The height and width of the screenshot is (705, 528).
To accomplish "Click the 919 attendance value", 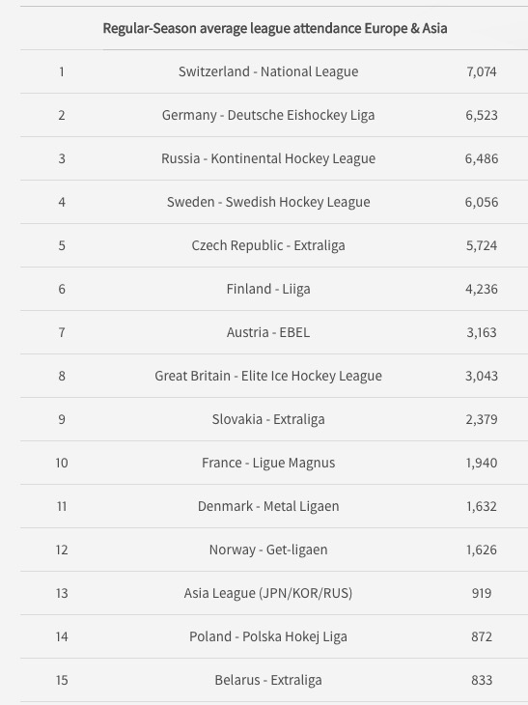I will pos(482,593).
